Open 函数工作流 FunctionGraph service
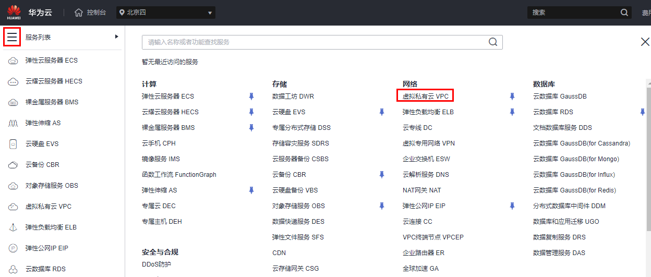The height and width of the screenshot is (277, 651). click(x=179, y=175)
